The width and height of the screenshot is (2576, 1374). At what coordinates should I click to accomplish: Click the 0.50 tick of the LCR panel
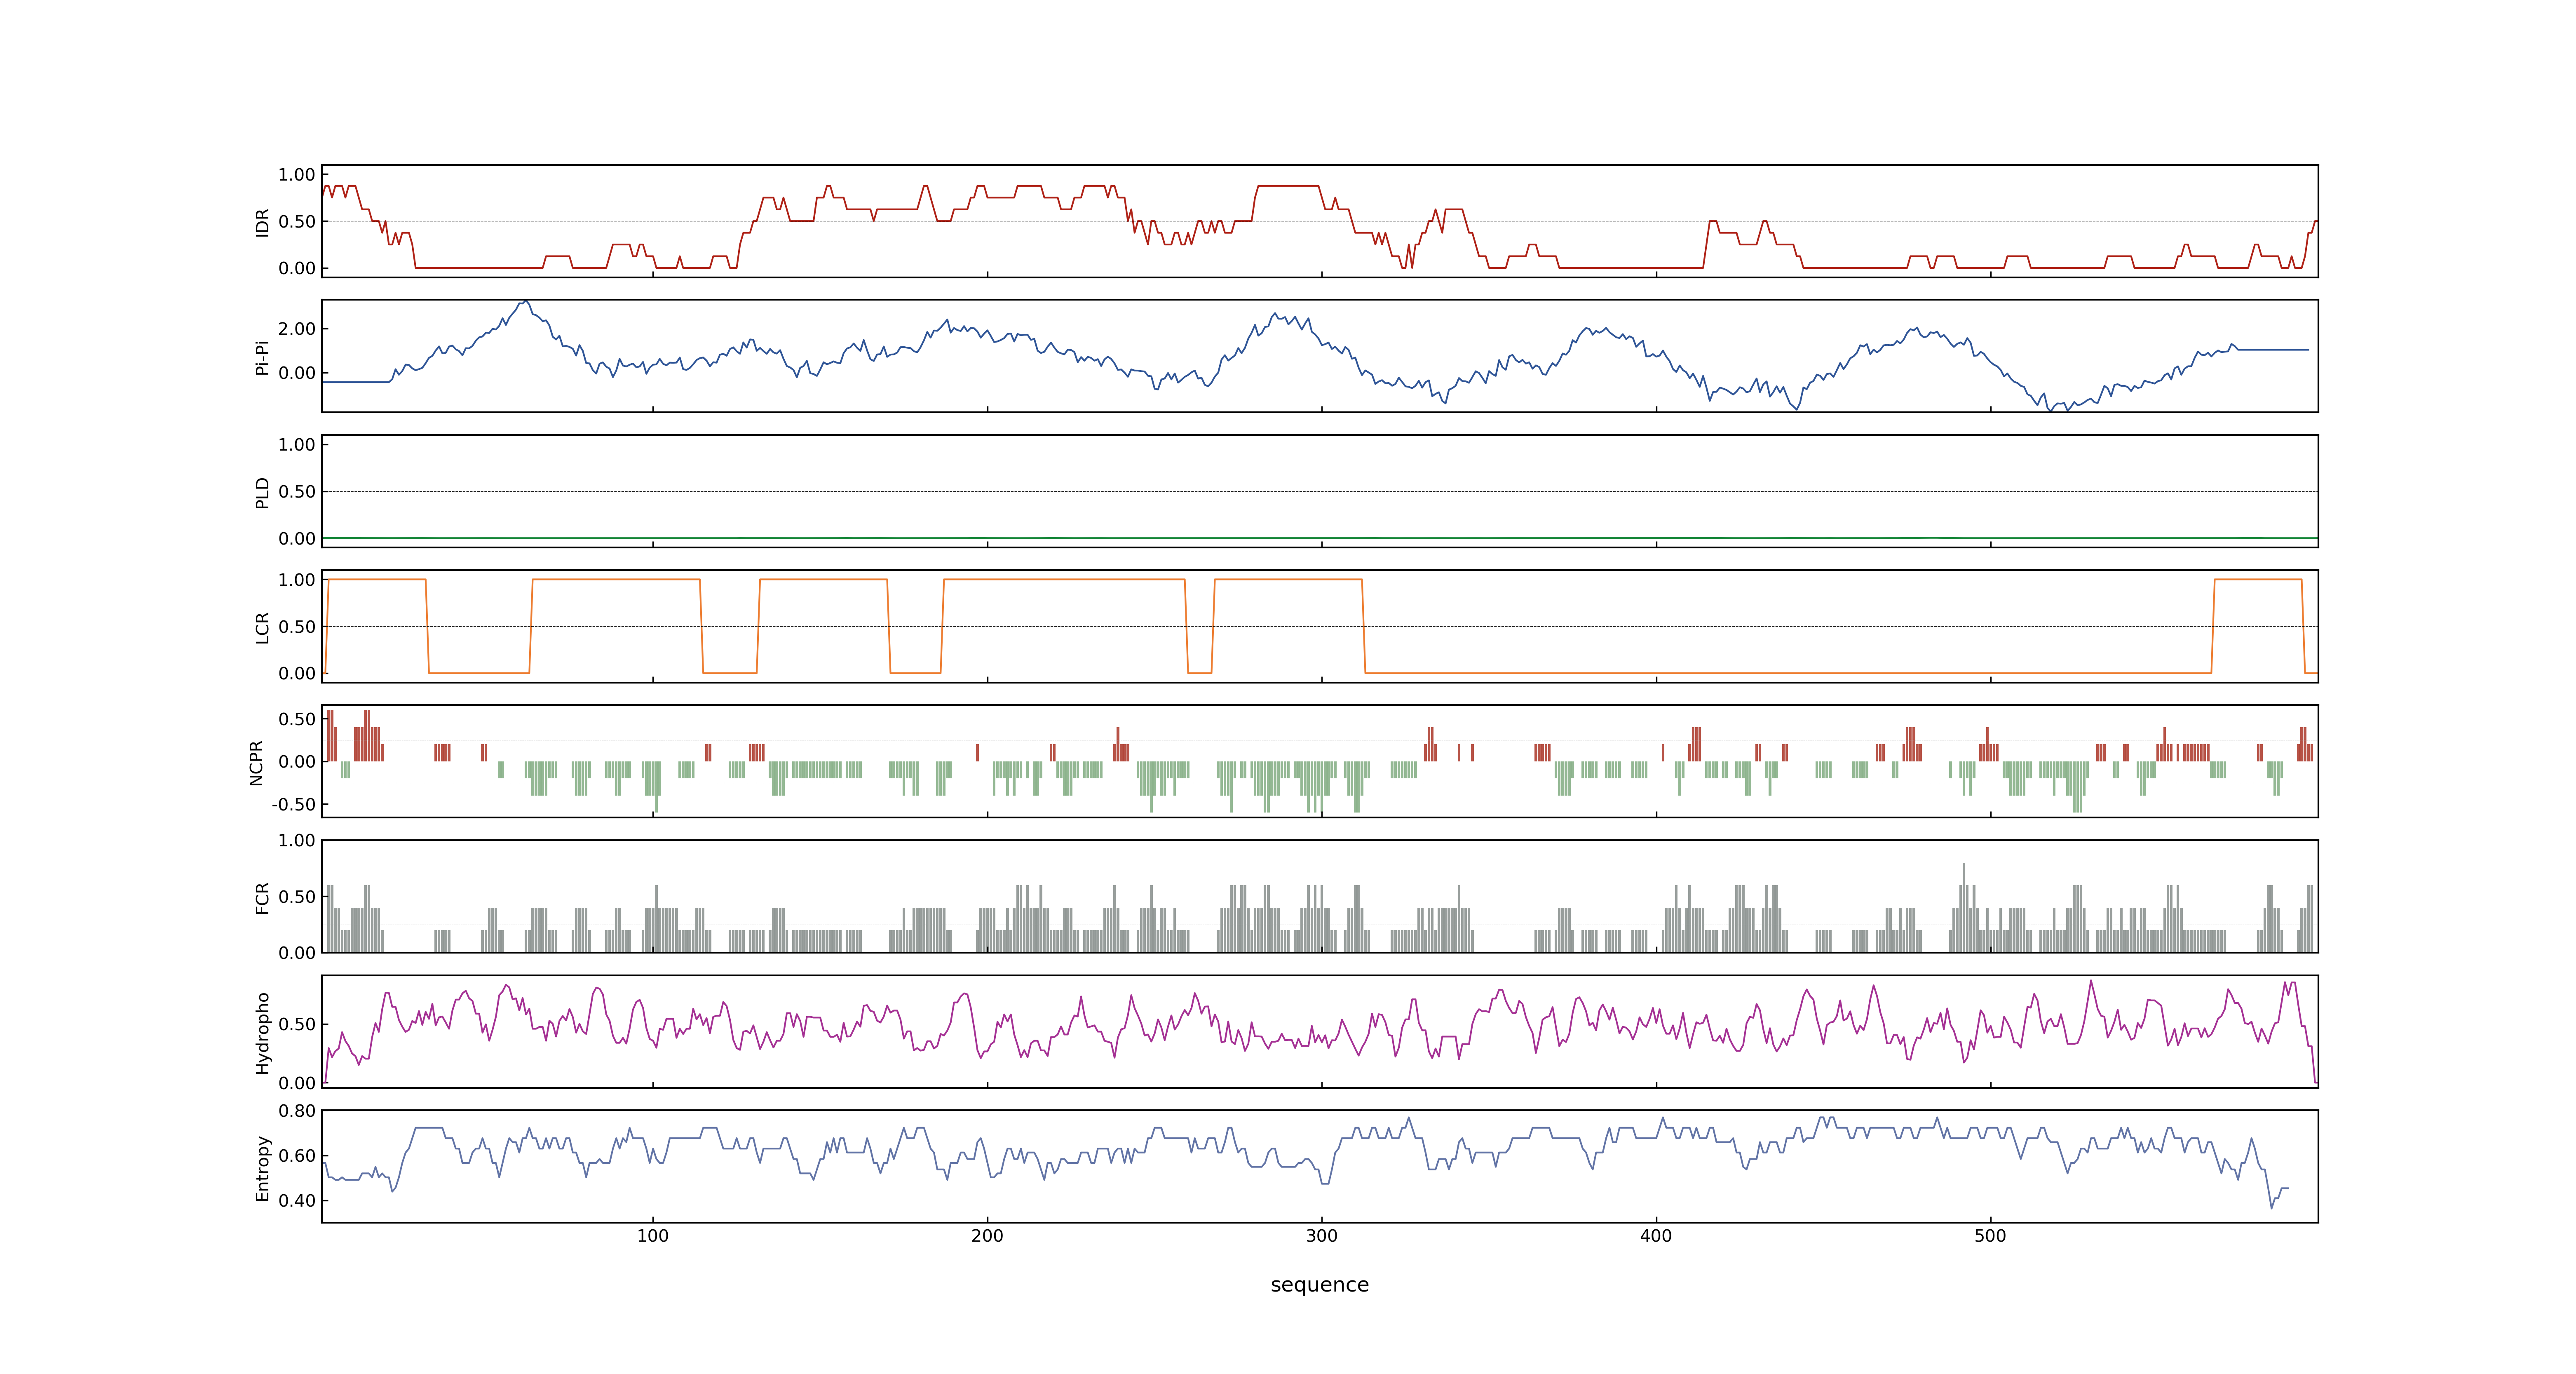[x=297, y=627]
